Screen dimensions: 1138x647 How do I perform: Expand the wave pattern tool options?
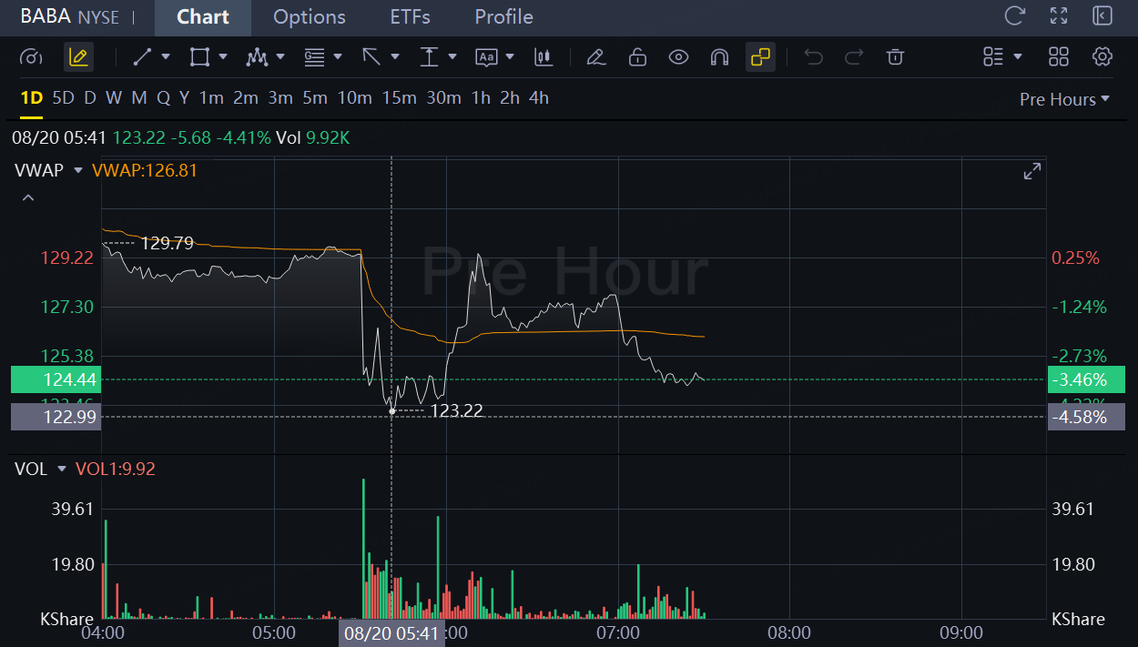280,57
